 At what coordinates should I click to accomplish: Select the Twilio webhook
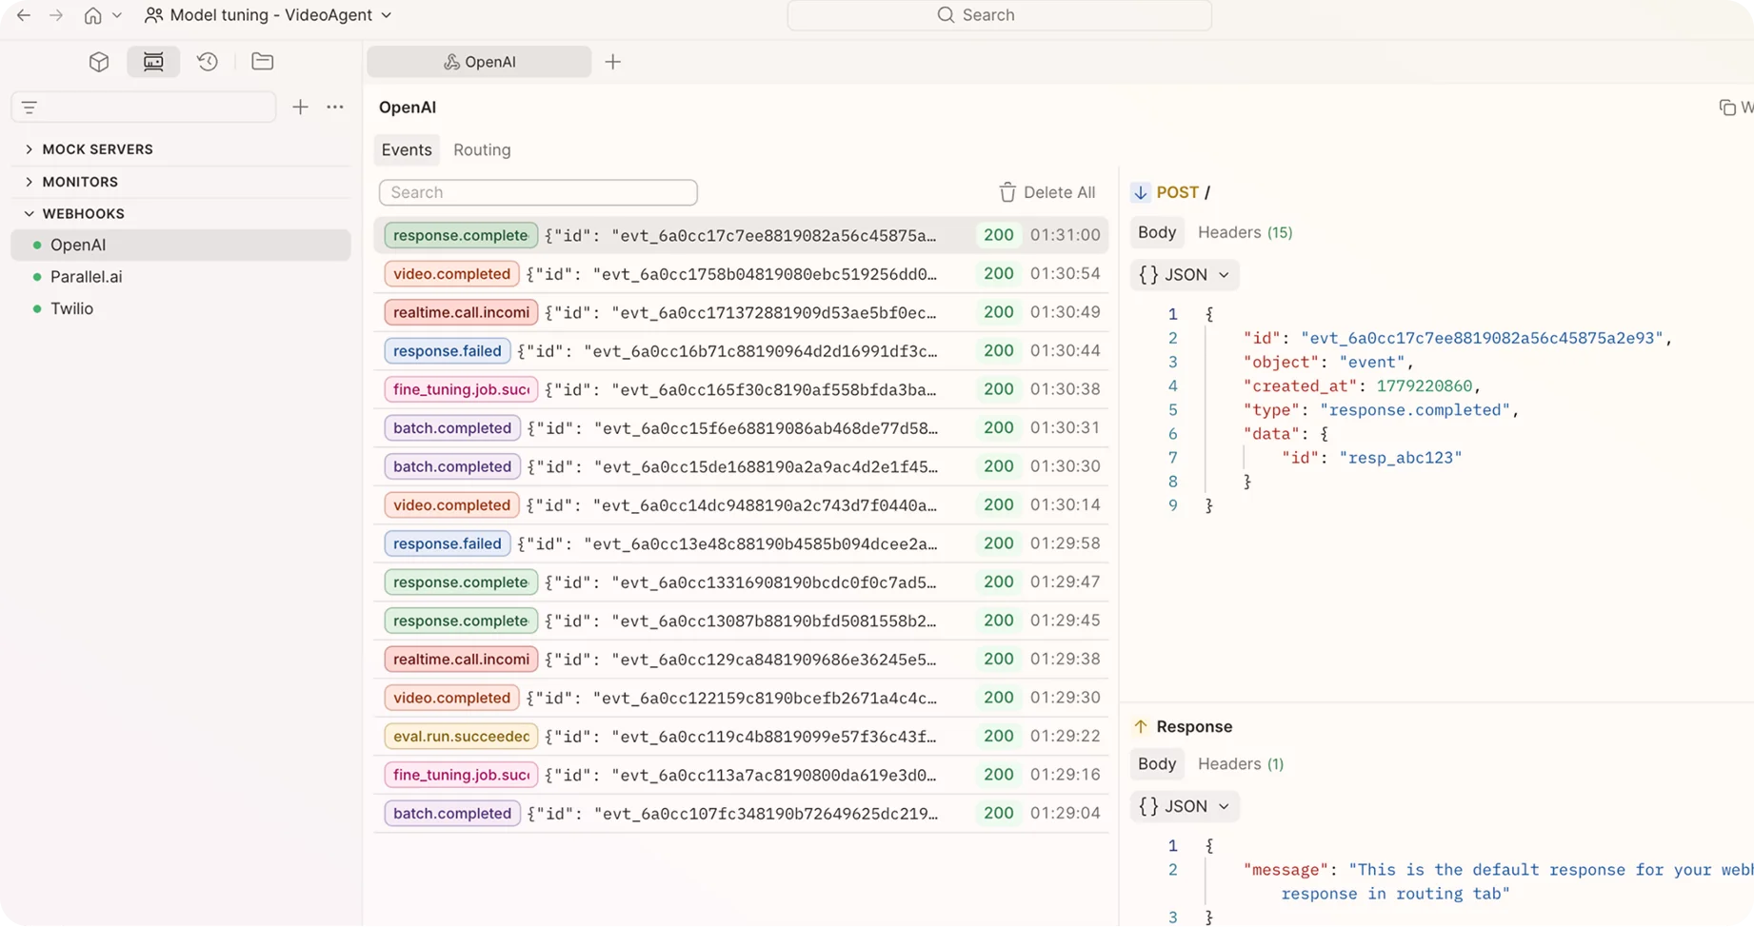181,308
